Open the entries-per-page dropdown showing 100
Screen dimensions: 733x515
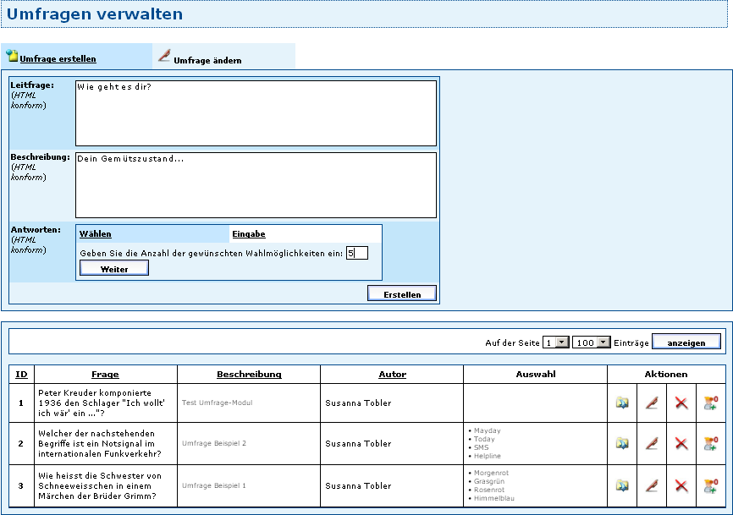pyautogui.click(x=591, y=342)
